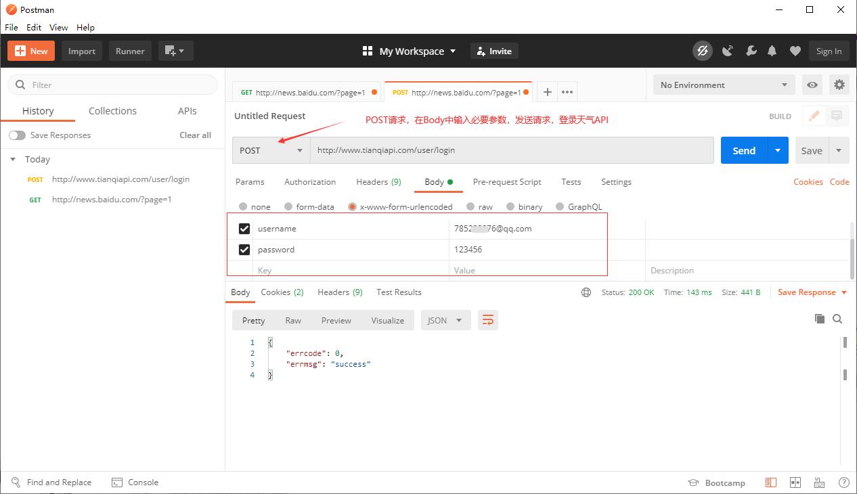Open keyboard shortcuts icon in footer
Image resolution: width=857 pixels, height=494 pixels.
pos(820,482)
